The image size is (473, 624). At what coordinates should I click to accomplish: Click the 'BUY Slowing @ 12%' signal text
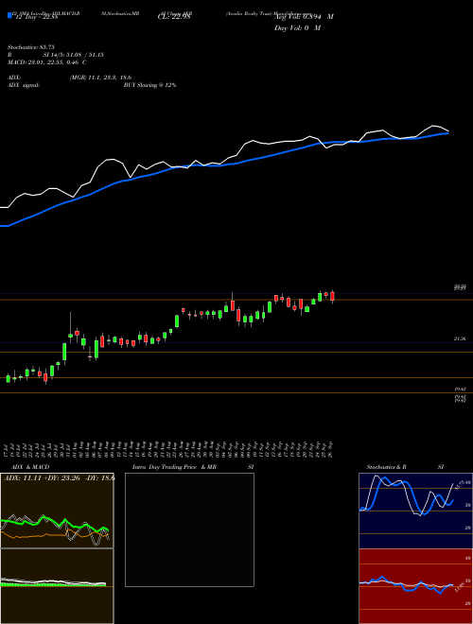pos(149,85)
